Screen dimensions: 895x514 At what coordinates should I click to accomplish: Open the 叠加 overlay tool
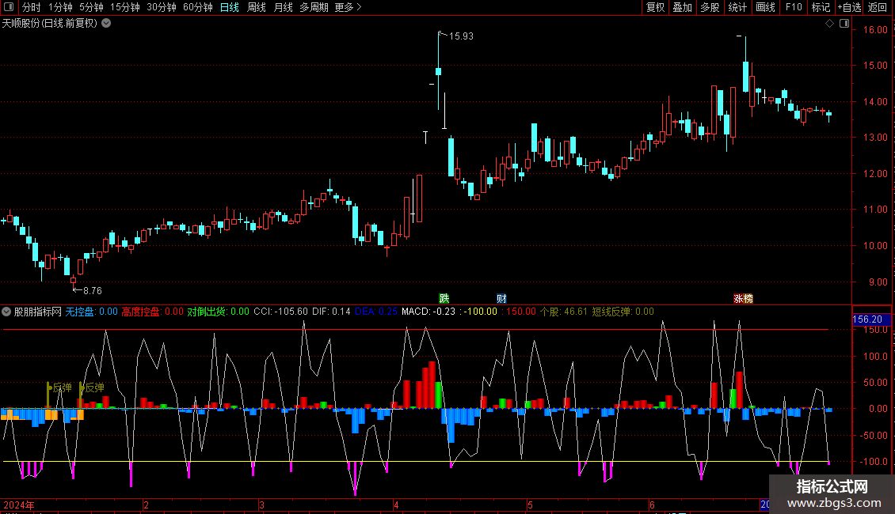point(682,7)
